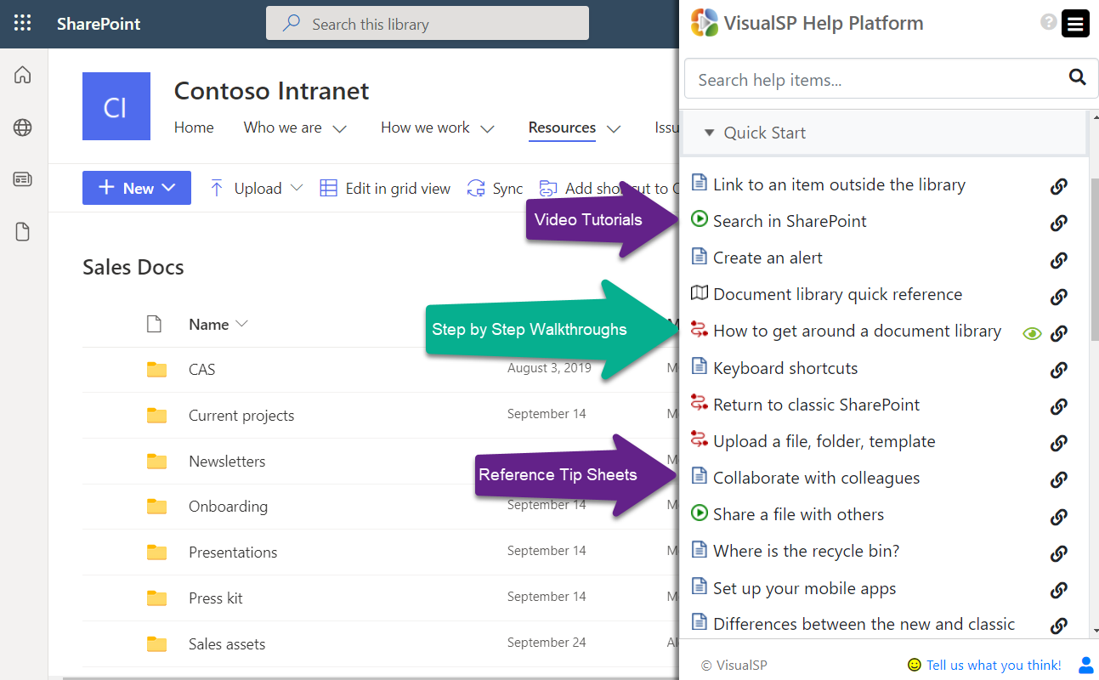Open the VisualSP hamburger menu
This screenshot has height=680, width=1099.
1075,24
